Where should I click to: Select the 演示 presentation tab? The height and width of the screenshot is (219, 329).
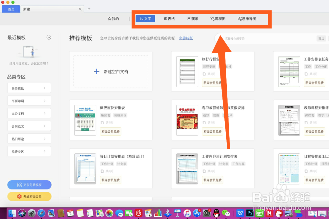tap(192, 19)
